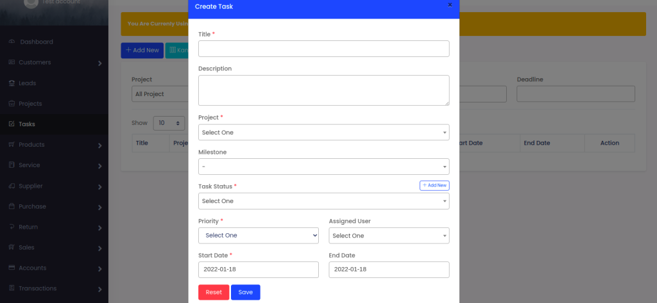657x303 pixels.
Task: Click the Products cart icon in sidebar
Action: (12, 145)
